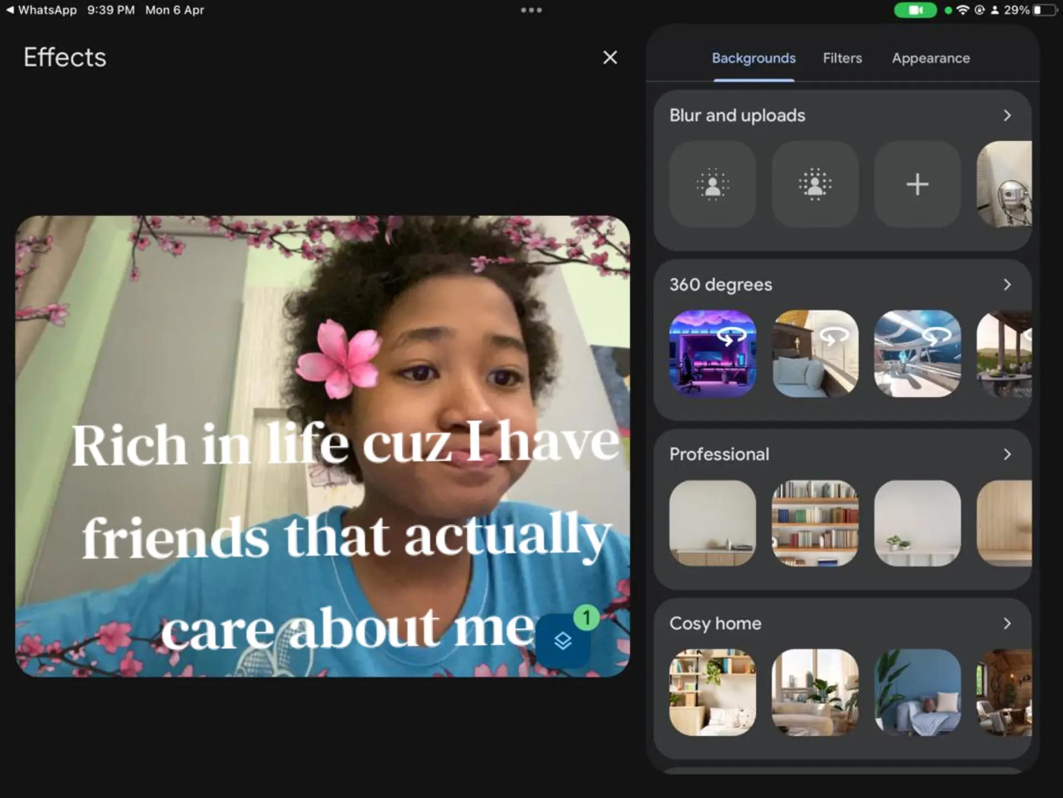
Task: Select the slight background blur icon
Action: pos(712,184)
